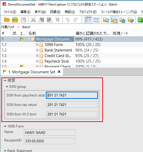Click the document icon beside Bank Statement row

(x=41, y=50)
